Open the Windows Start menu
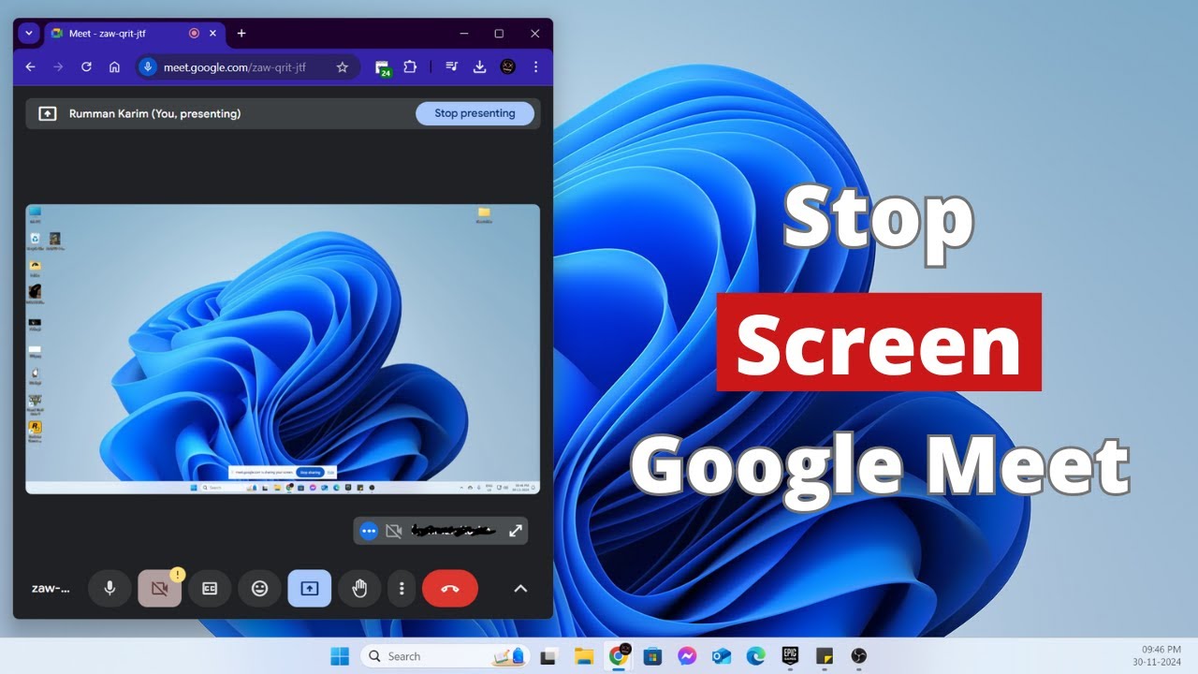 pyautogui.click(x=340, y=656)
